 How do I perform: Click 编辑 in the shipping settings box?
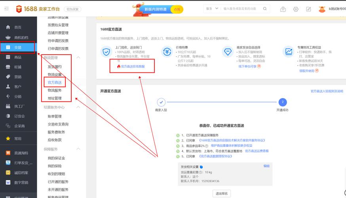click(266, 166)
